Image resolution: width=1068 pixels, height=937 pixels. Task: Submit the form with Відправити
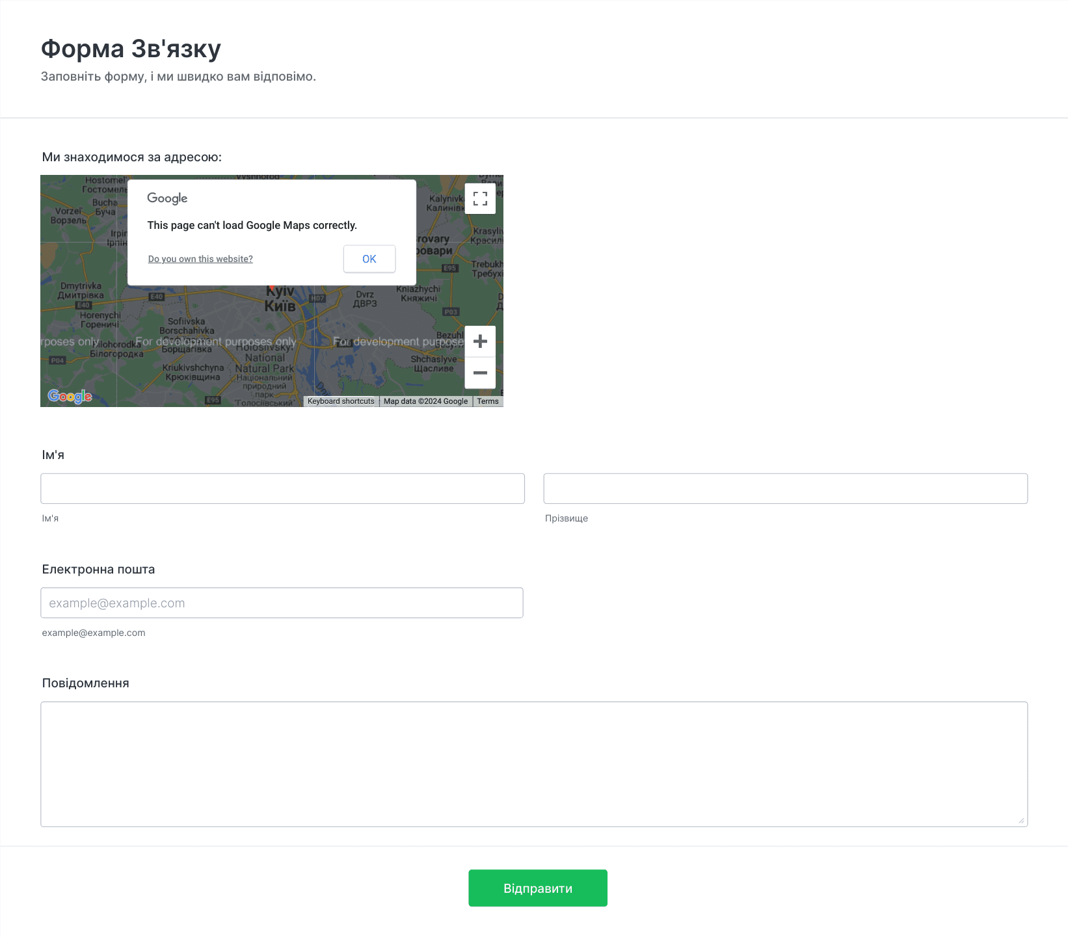(x=537, y=888)
